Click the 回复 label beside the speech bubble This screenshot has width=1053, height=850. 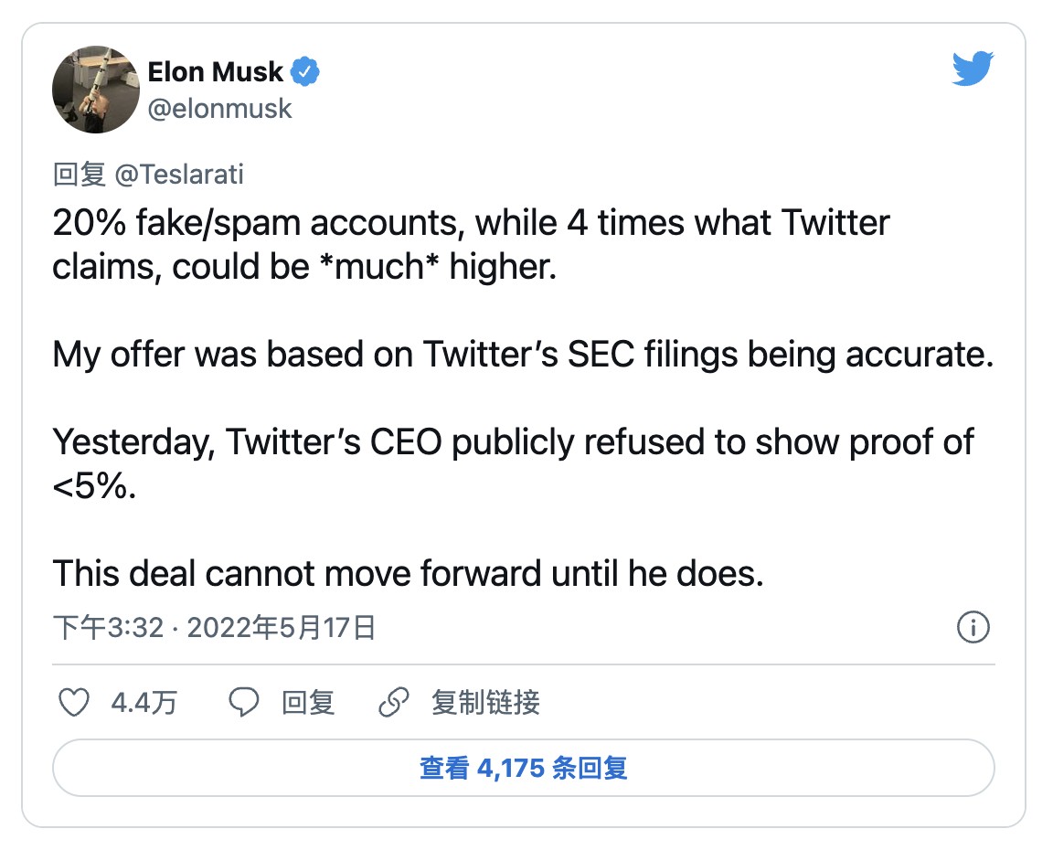[308, 702]
